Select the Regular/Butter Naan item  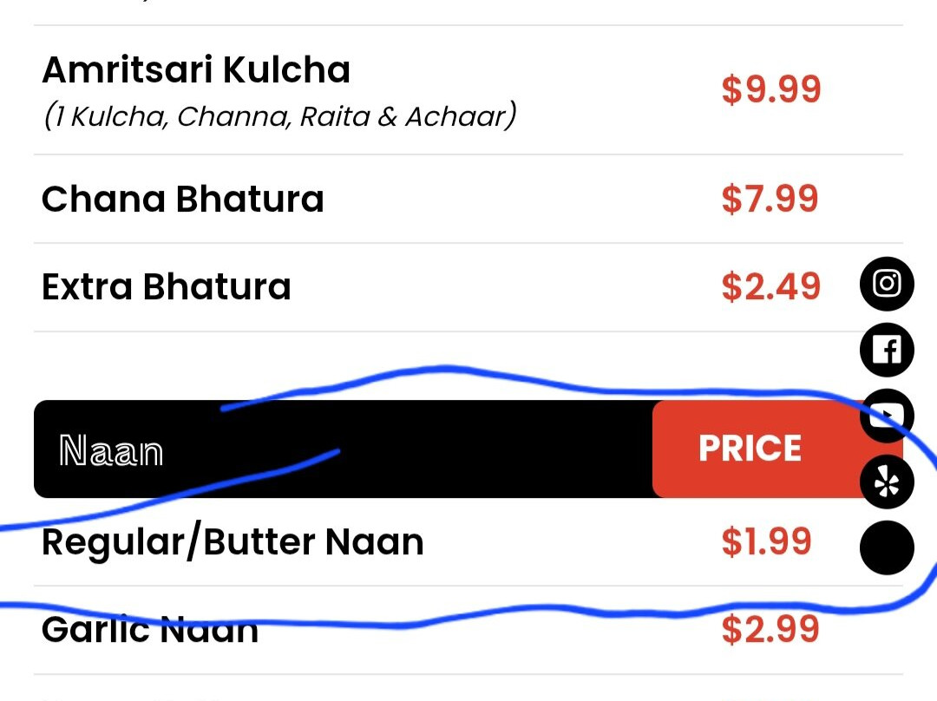[233, 543]
